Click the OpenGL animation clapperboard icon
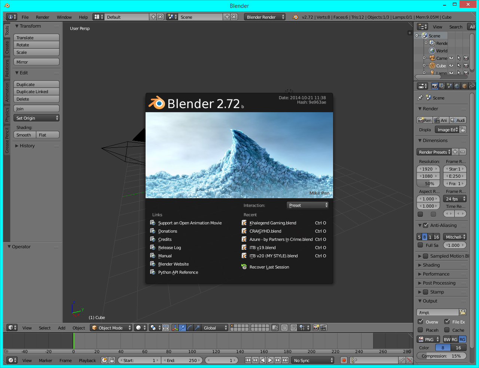479x368 pixels. tap(323, 328)
